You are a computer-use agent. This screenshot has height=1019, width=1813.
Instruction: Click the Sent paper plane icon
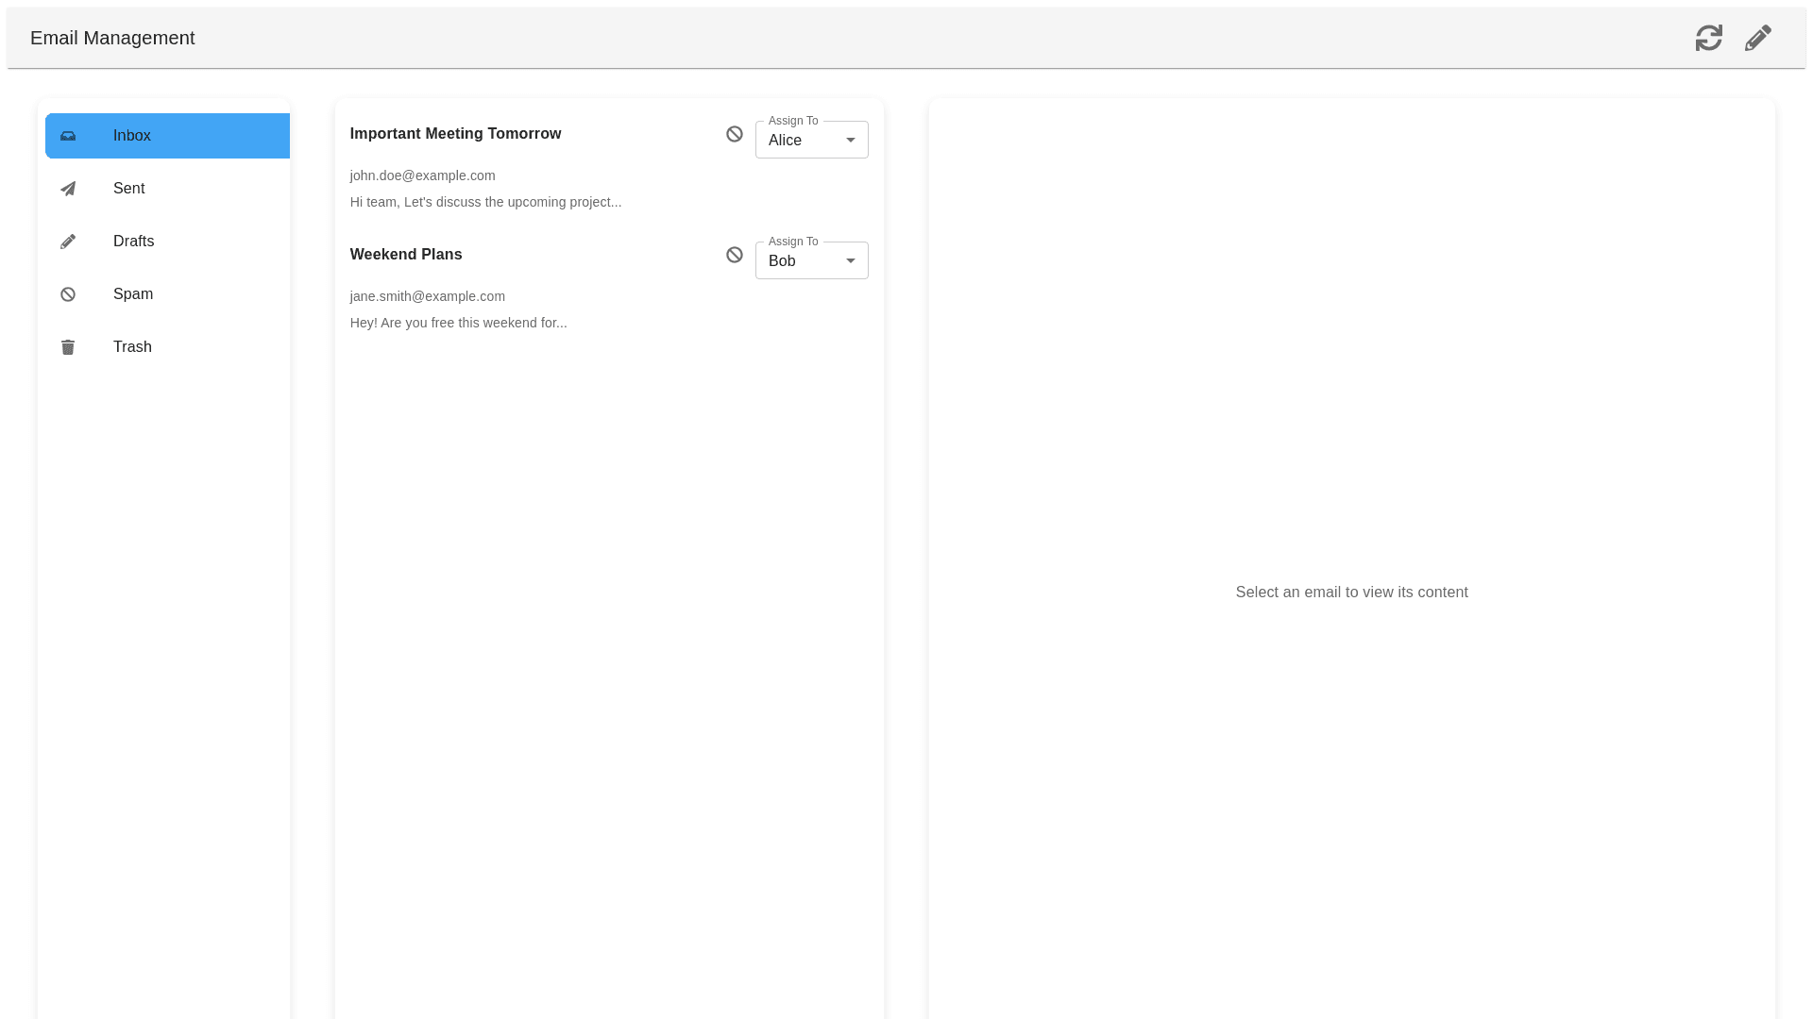[68, 189]
